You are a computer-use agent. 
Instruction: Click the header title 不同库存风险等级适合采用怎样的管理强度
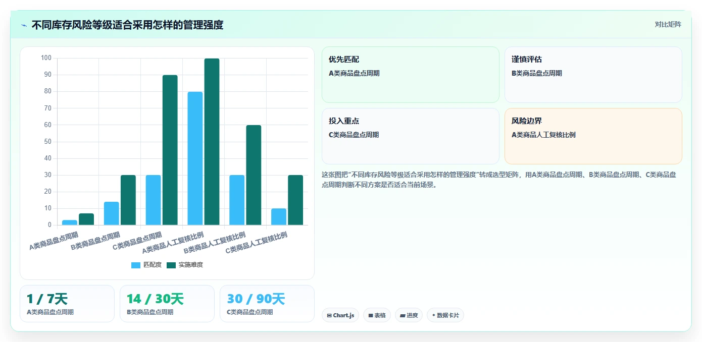pyautogui.click(x=127, y=25)
